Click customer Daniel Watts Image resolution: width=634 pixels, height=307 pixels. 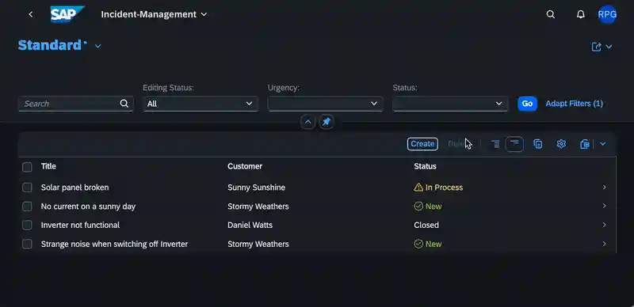[250, 225]
